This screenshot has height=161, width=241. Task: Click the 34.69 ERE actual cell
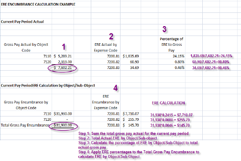tap(134, 68)
